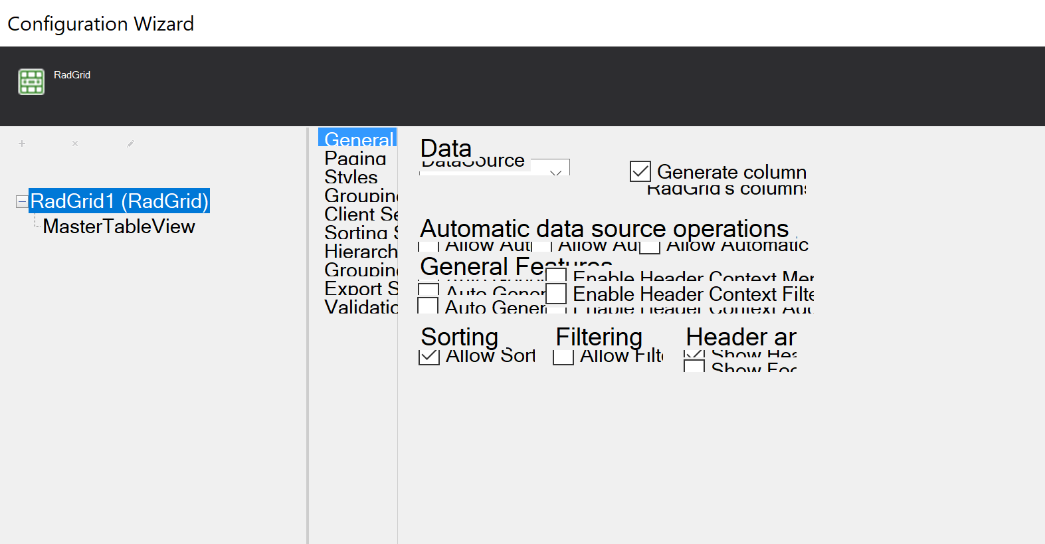Viewport: 1045px width, 544px height.
Task: Open the Export Settings tab
Action: pos(361,288)
